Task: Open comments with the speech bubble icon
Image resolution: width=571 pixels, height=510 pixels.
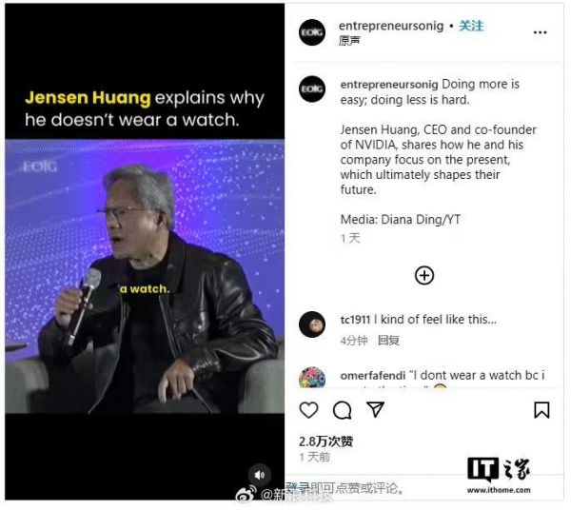Action: coord(342,410)
